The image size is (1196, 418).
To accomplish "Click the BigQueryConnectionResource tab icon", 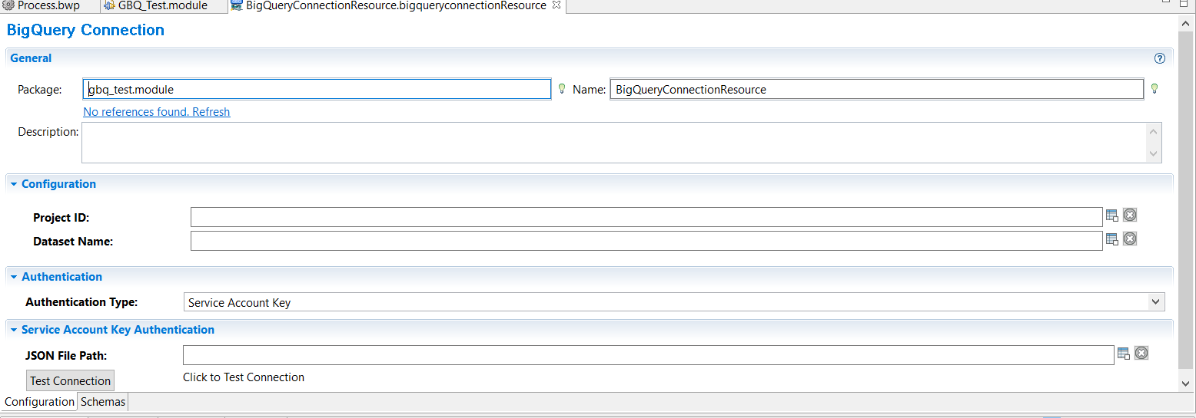I will tap(237, 5).
